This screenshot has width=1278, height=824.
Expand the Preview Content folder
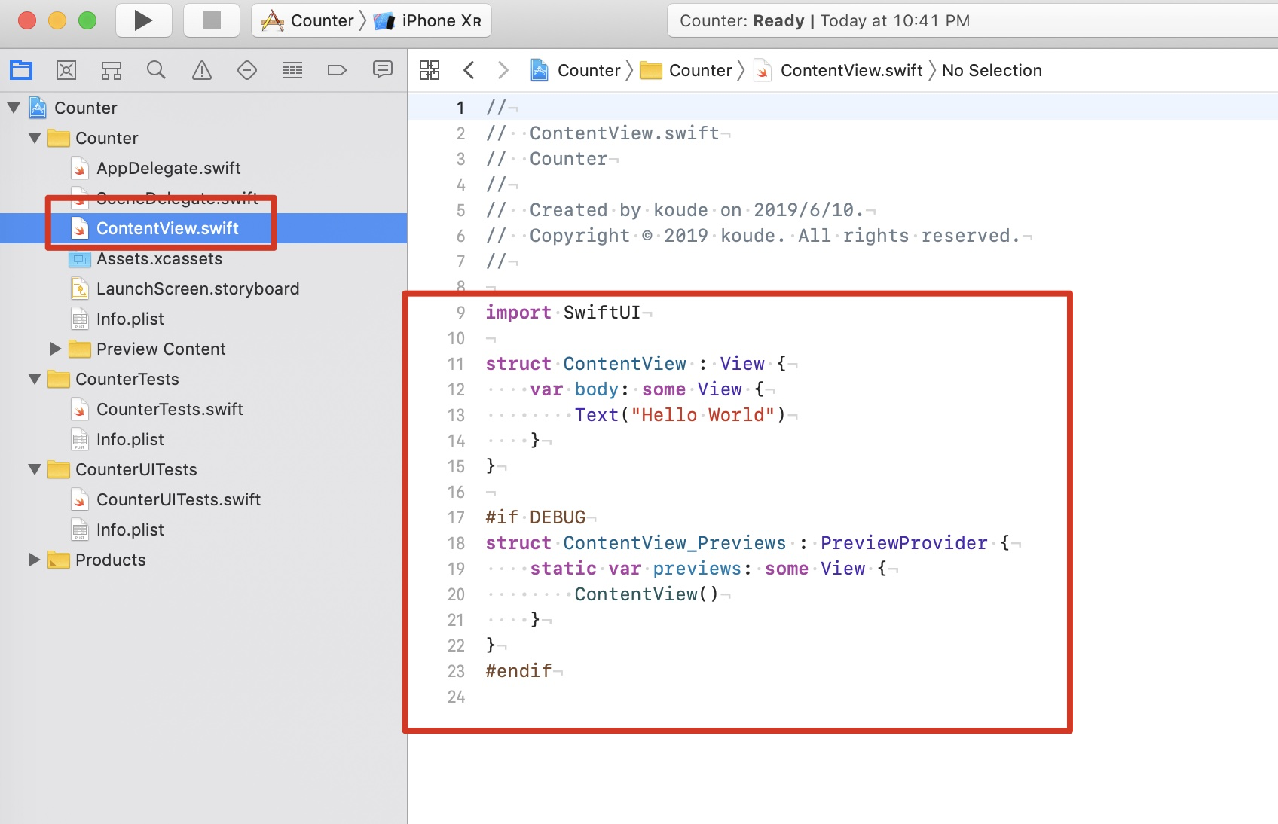[56, 349]
